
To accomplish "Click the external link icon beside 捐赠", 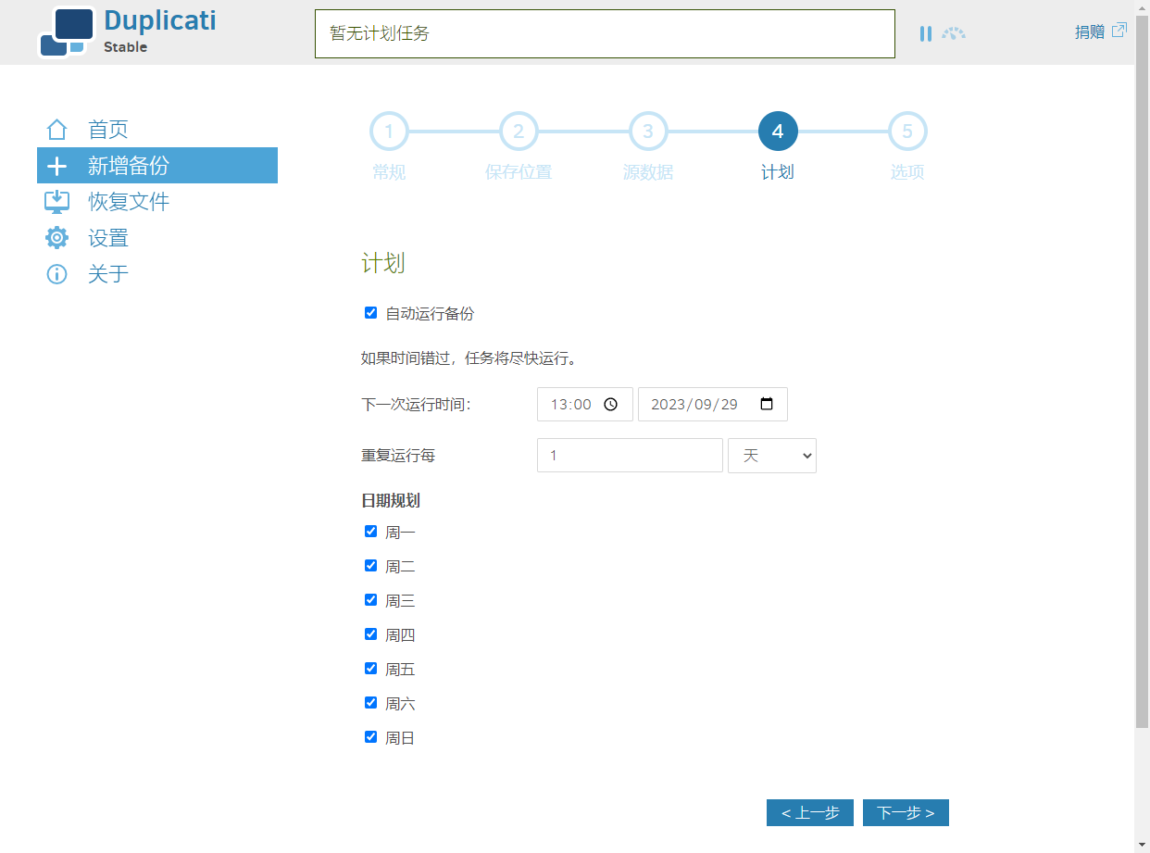I will click(1119, 30).
